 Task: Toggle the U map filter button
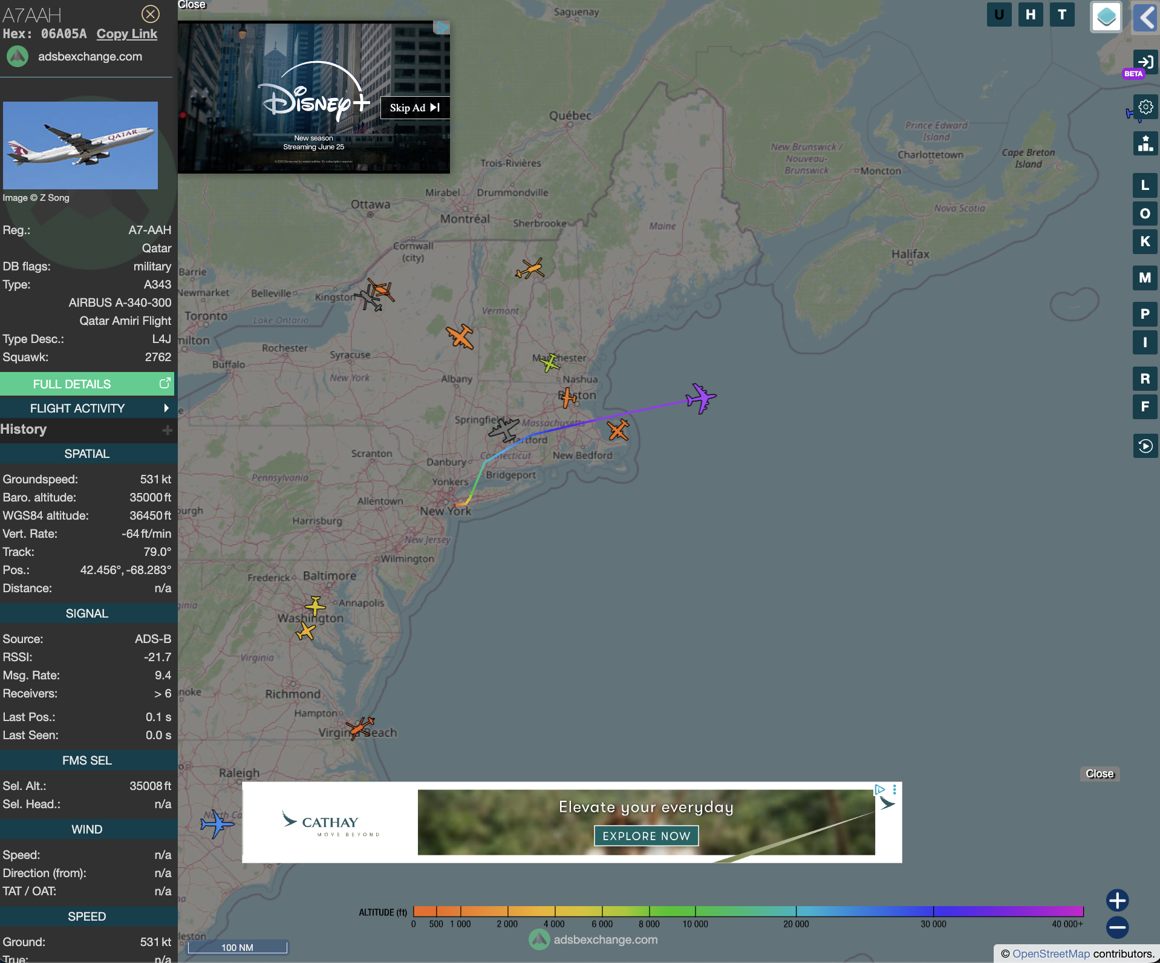click(x=999, y=15)
